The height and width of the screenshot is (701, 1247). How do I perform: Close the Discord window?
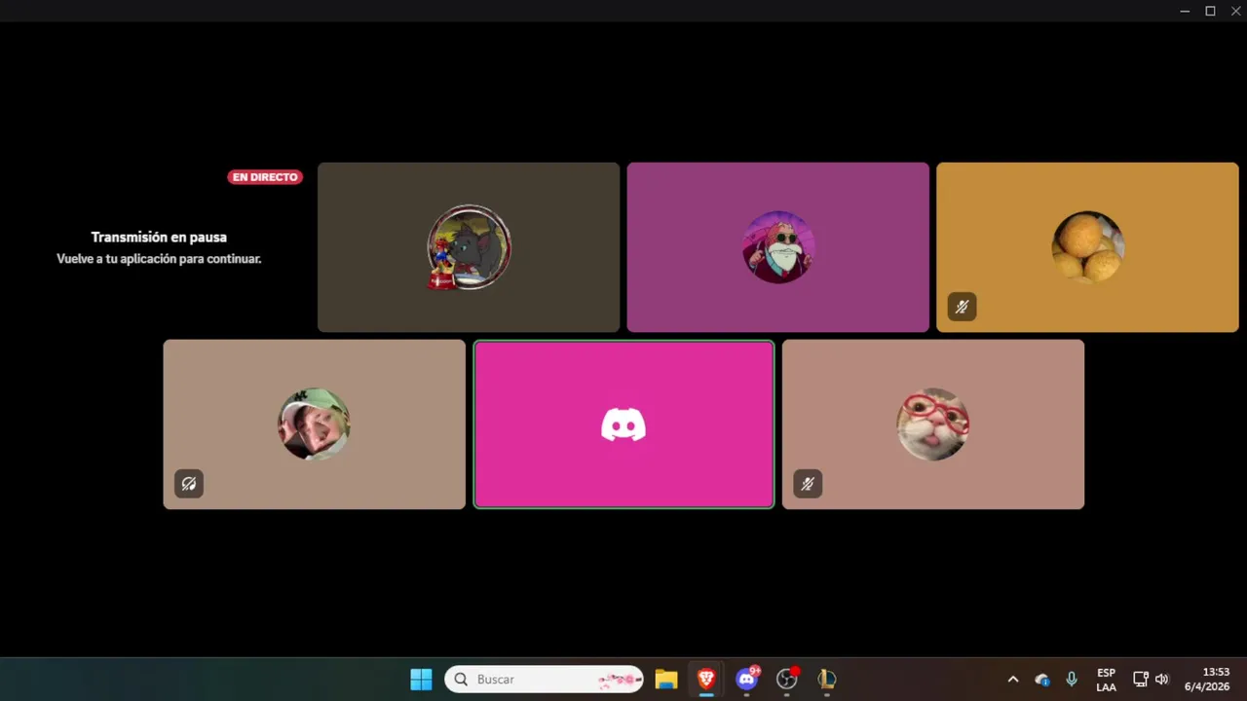(x=1235, y=11)
